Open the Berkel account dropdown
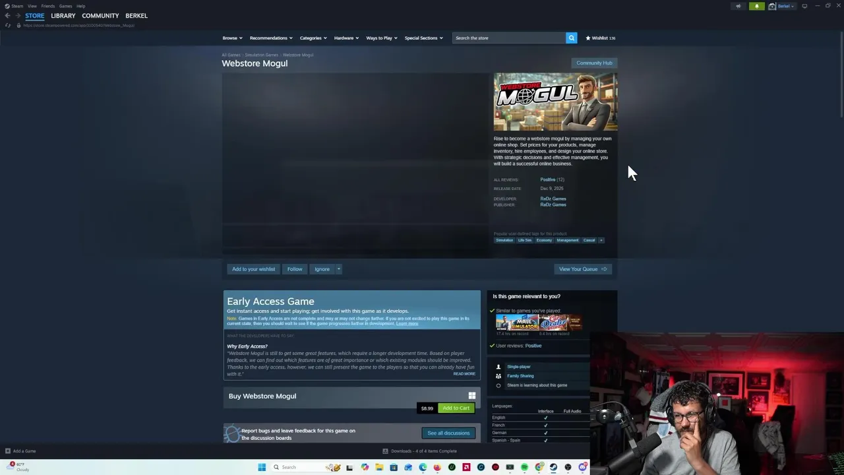 (x=786, y=6)
